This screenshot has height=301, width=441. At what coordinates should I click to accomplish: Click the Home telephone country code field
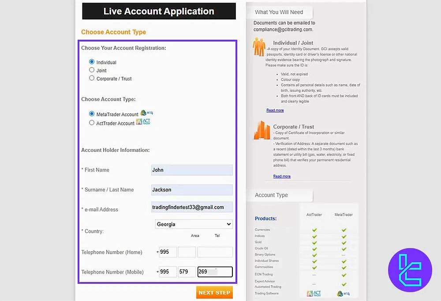168,252
